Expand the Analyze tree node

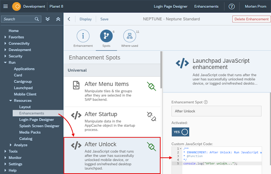tap(11, 145)
